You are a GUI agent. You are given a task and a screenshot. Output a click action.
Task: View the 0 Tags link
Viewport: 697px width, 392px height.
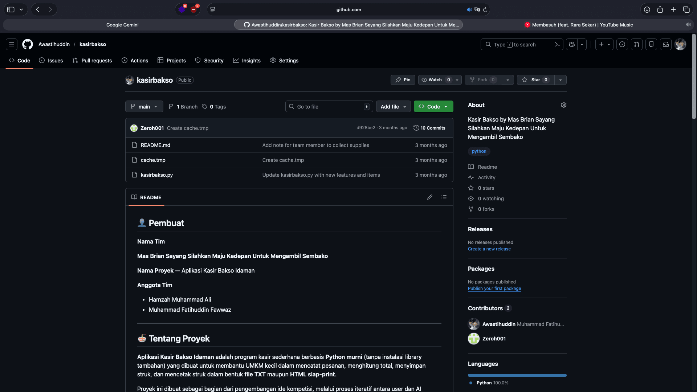tap(214, 106)
